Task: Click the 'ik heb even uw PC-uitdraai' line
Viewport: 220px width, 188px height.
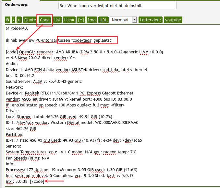Action: click(x=59, y=40)
